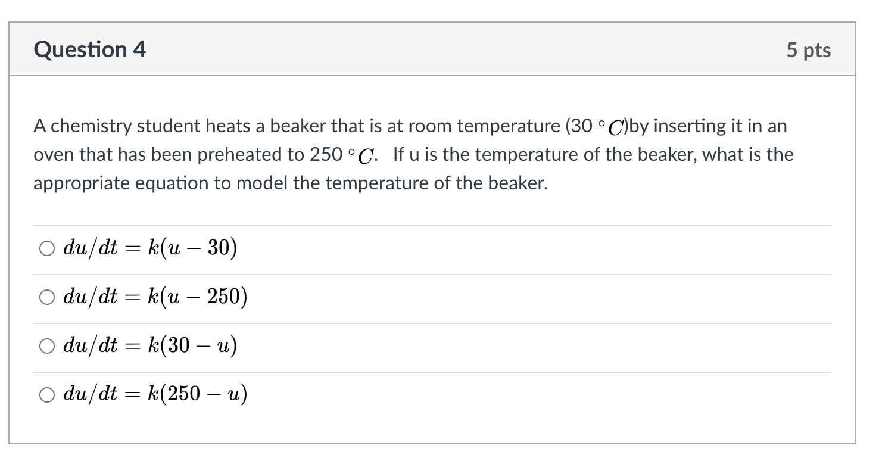This screenshot has height=461, width=879.
Task: Click the answer text du/dt = k(u − 250)
Action: point(154,297)
